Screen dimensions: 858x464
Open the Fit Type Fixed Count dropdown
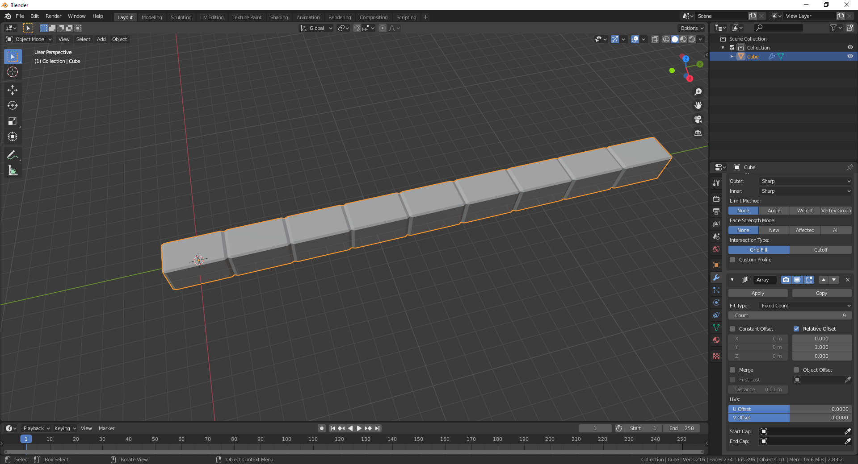point(805,306)
